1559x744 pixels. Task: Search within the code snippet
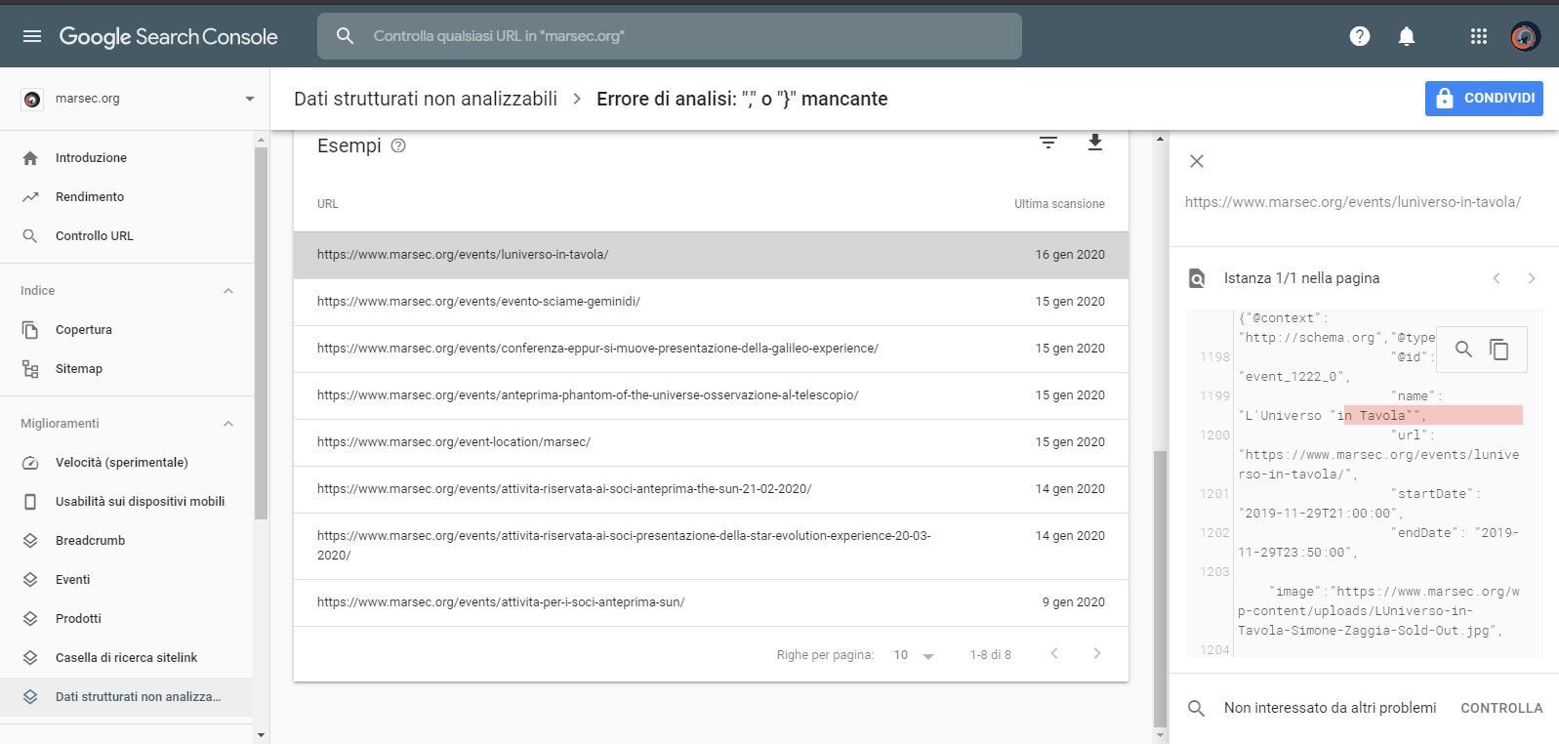tap(1462, 350)
